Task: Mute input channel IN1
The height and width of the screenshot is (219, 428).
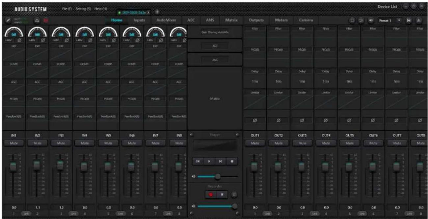Action: (14, 143)
